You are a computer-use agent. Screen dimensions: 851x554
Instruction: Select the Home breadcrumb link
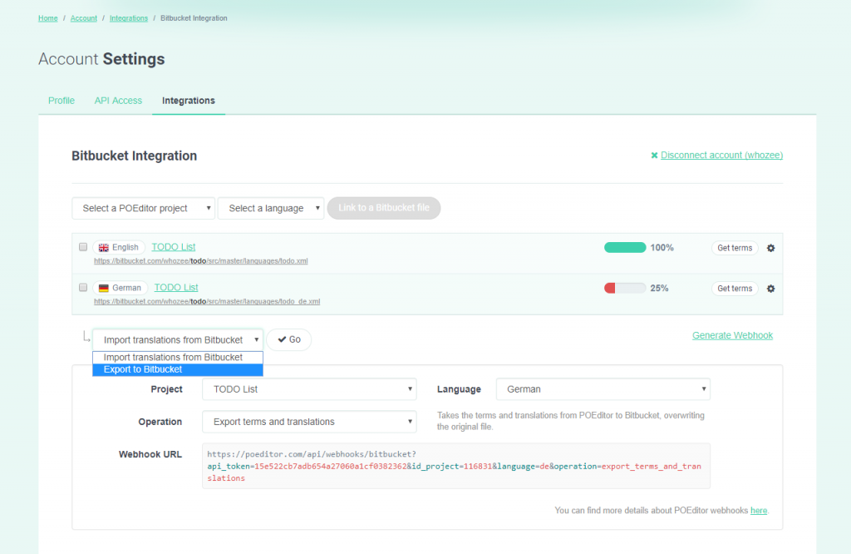(x=47, y=17)
